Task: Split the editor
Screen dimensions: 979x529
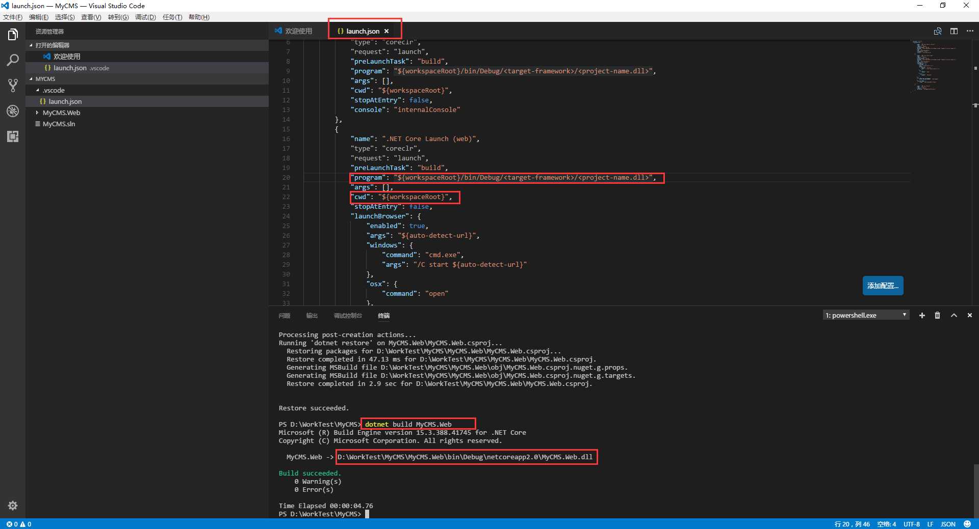Action: point(954,31)
